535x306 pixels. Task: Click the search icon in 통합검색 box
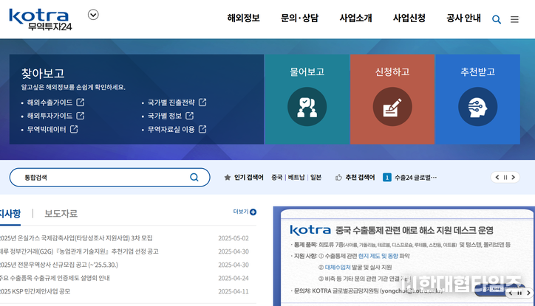(x=194, y=177)
